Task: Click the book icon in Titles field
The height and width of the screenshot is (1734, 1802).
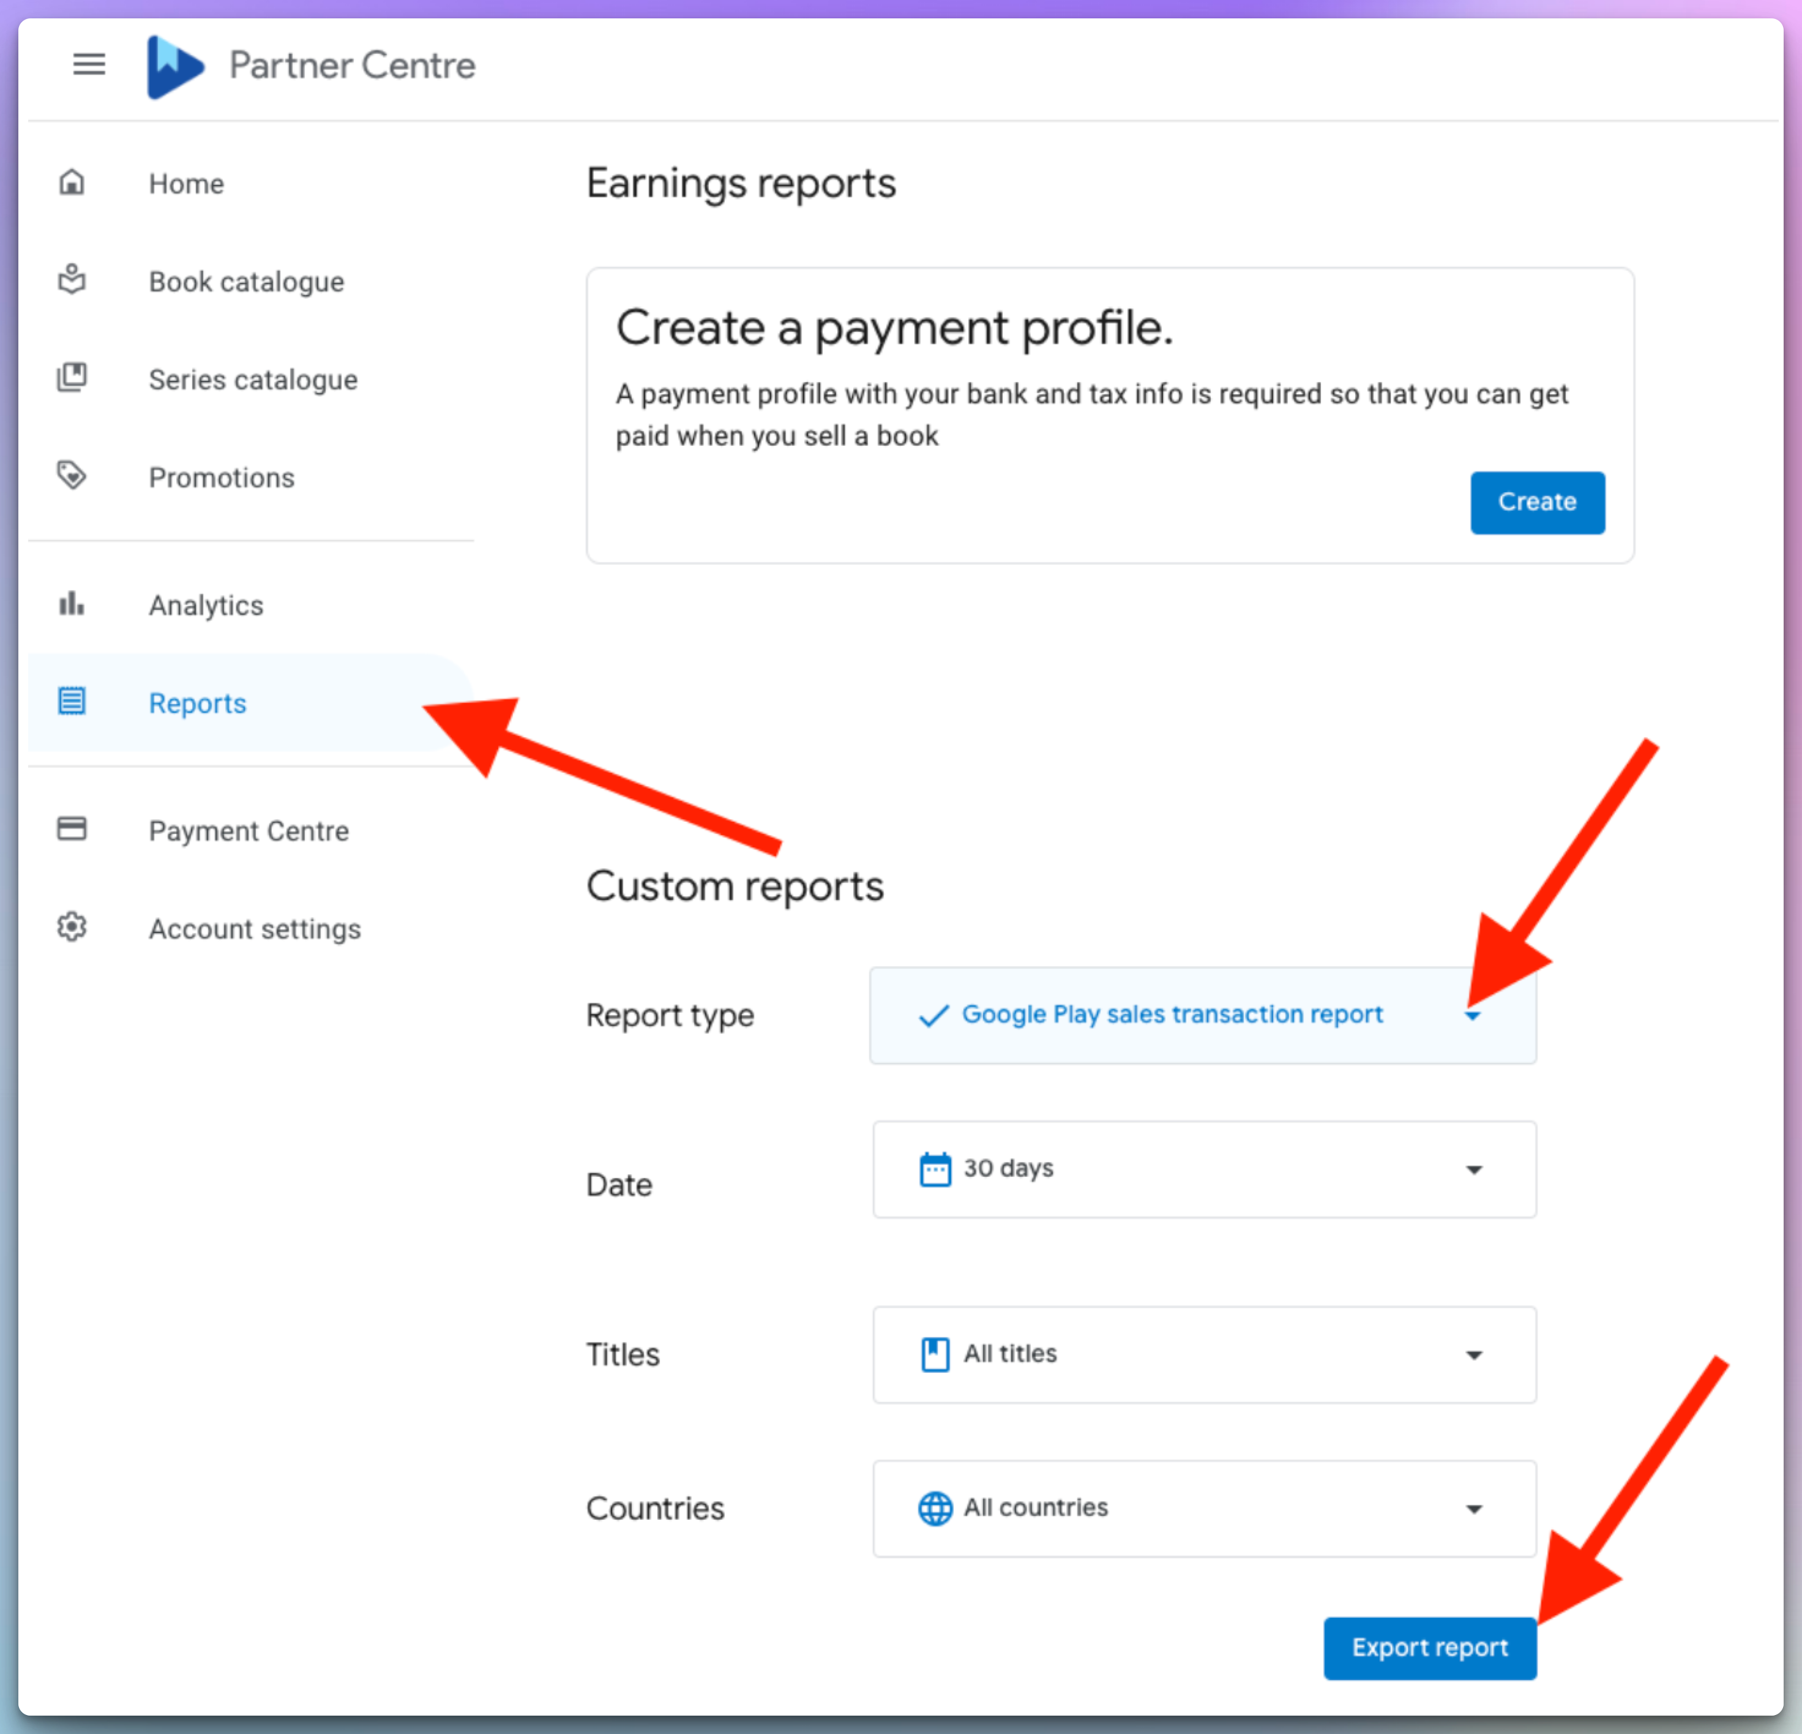Action: [935, 1354]
